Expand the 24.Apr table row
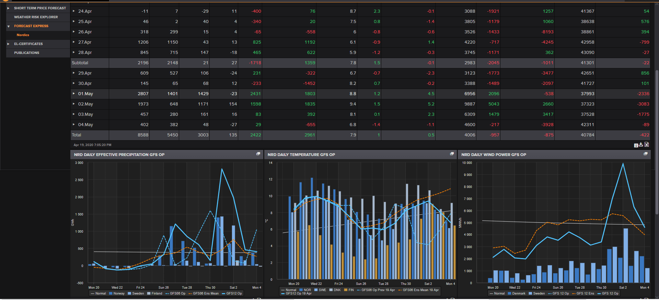659x300 pixels. click(x=74, y=11)
